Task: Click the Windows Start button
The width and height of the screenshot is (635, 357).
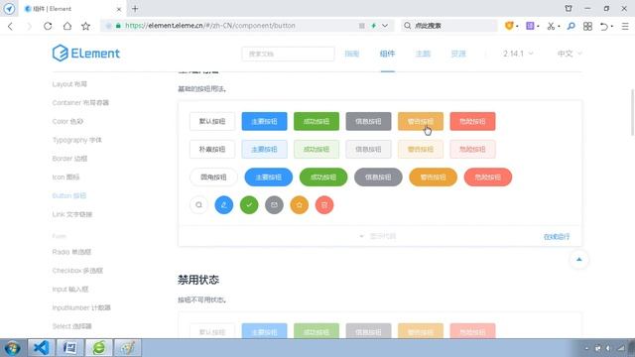Action: point(13,348)
